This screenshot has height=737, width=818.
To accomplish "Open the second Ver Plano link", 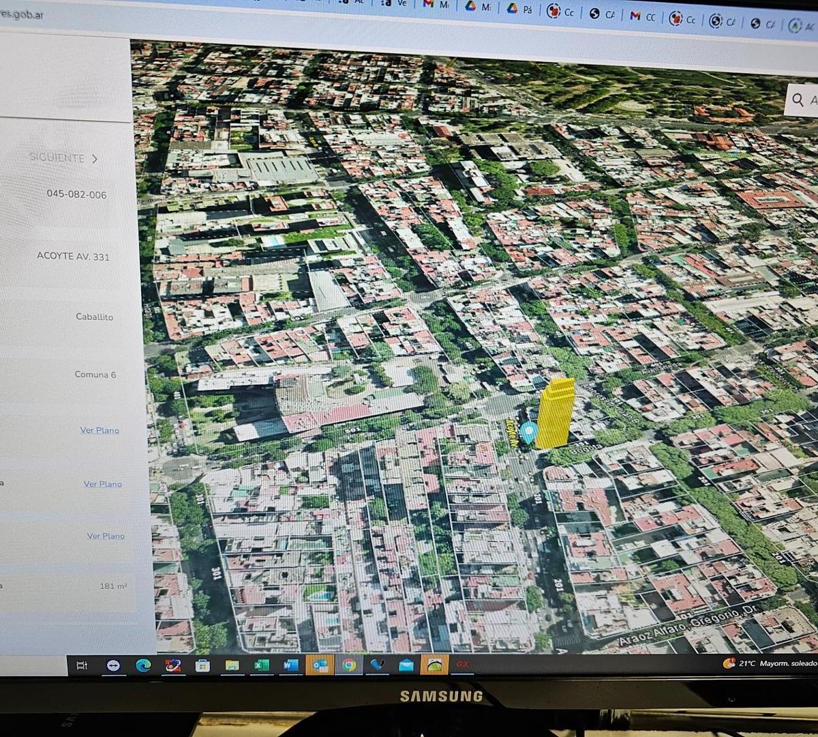I will click(103, 484).
